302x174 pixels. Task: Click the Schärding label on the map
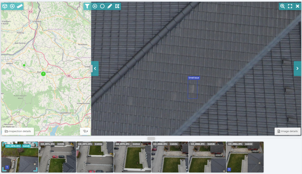(37, 22)
